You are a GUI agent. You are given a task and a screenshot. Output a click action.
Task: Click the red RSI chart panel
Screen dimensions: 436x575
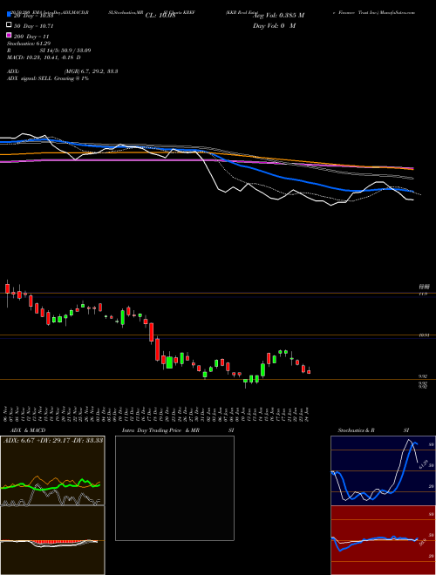pos(383,540)
